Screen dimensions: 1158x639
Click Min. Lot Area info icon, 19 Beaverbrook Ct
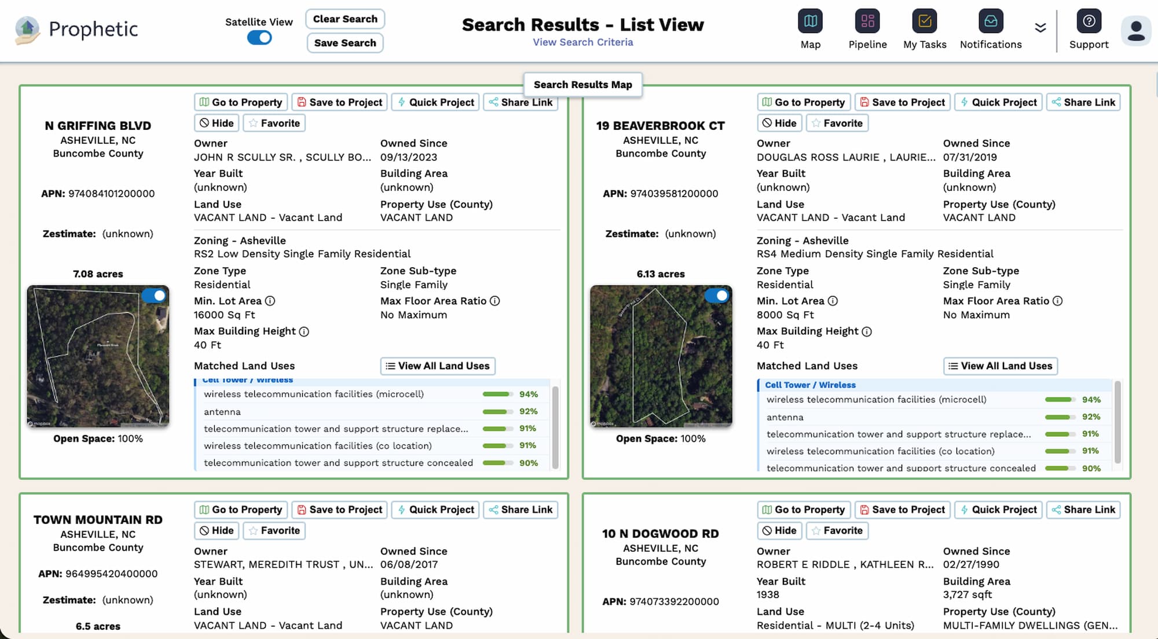click(x=833, y=301)
